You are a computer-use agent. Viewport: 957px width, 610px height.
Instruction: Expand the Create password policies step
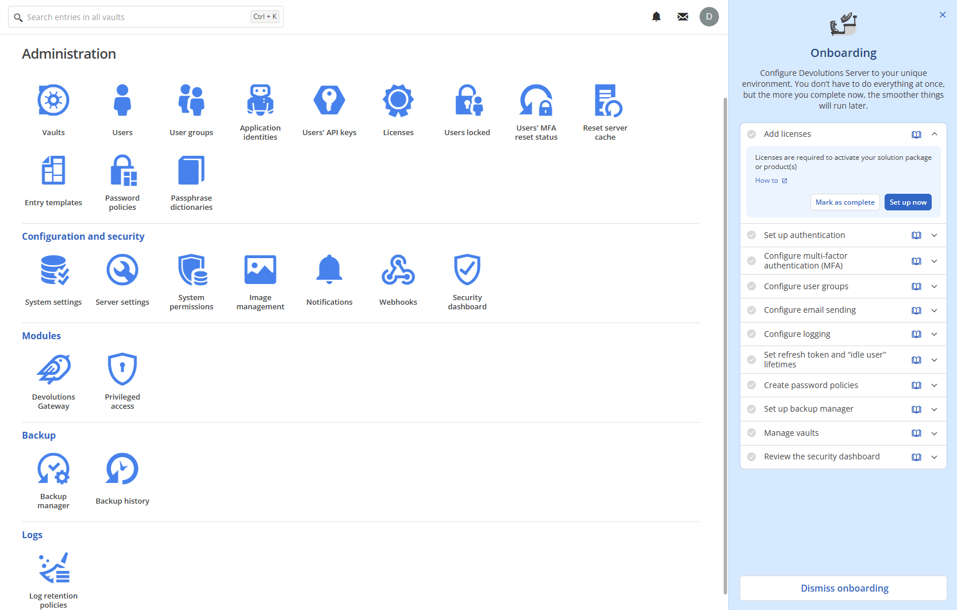coord(935,385)
